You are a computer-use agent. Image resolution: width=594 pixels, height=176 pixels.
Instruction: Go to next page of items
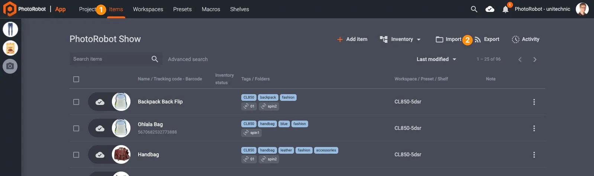(535, 60)
